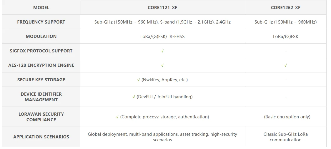Click the checkmark beside Complete process text
Image resolution: width=331 pixels, height=149 pixels.
117,117
